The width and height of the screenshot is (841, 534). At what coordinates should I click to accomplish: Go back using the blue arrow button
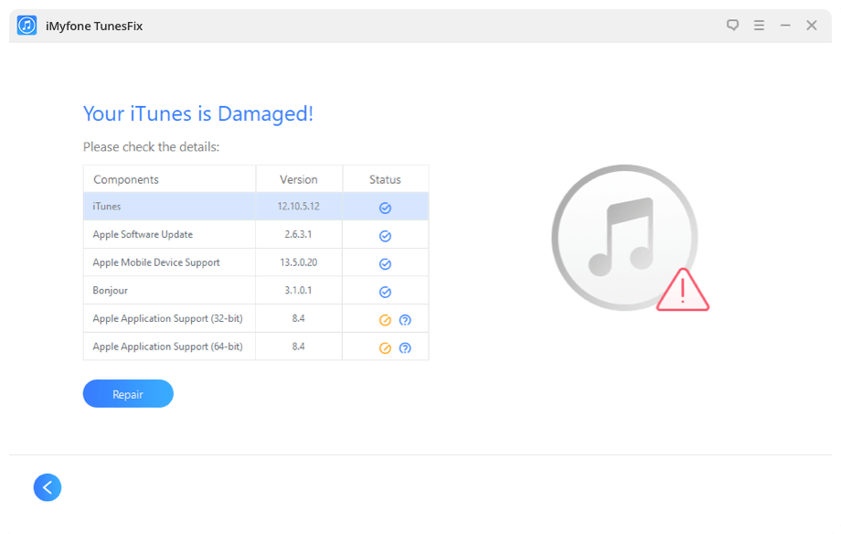(48, 487)
